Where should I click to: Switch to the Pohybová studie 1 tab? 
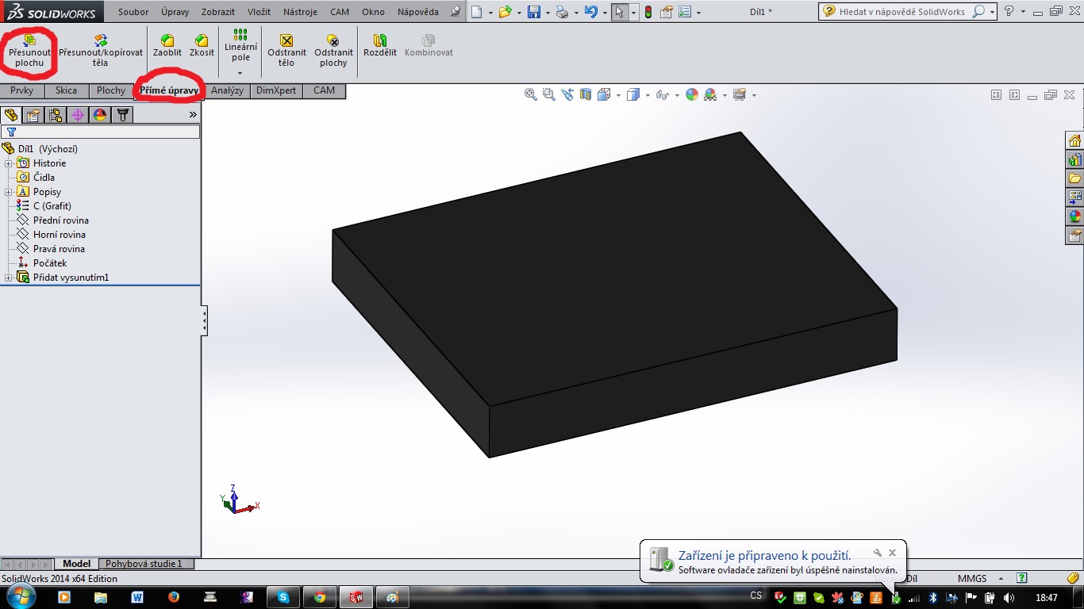click(144, 564)
